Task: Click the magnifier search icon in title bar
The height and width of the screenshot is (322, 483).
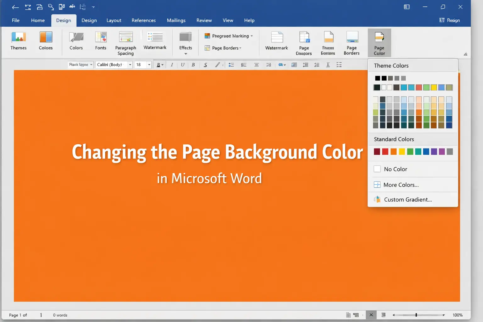Action: pyautogui.click(x=51, y=7)
